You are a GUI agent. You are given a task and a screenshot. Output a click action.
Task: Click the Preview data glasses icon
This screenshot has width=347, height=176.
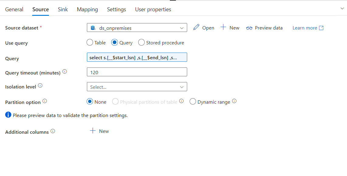tap(249, 28)
